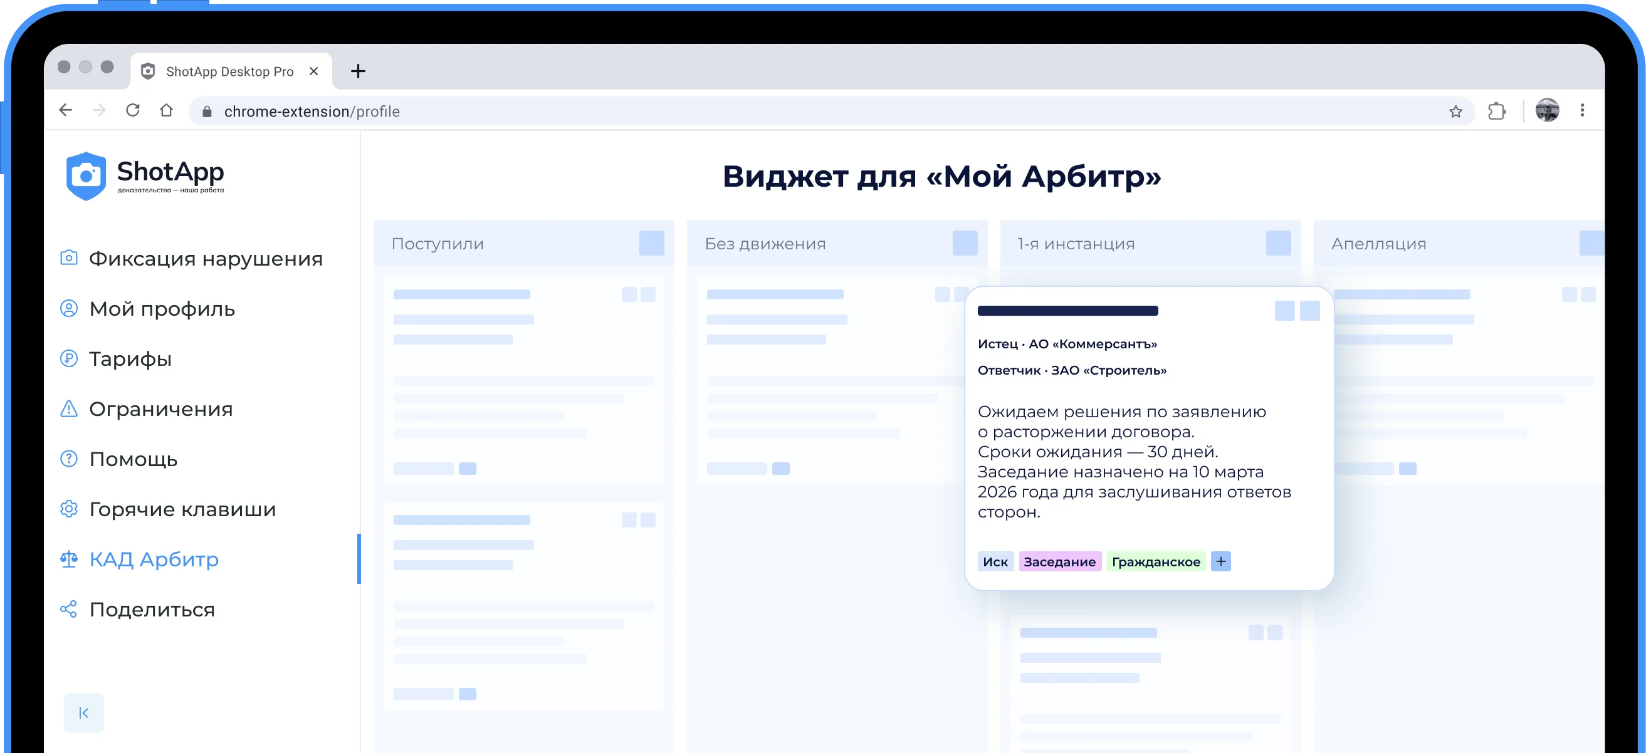Go to Мой профиль section

pyautogui.click(x=162, y=308)
